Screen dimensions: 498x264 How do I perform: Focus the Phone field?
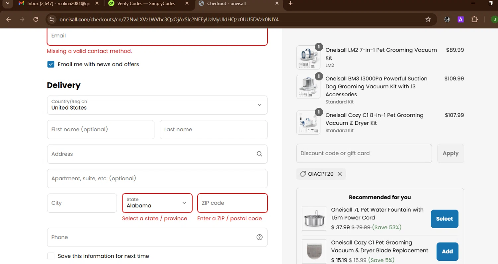157,237
